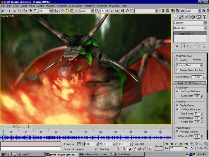209x157 pixels.
Task: Toggle Normalize Weights checkbox
Action: (177, 131)
